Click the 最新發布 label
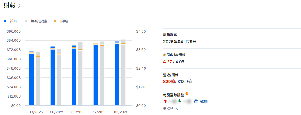 170,35
